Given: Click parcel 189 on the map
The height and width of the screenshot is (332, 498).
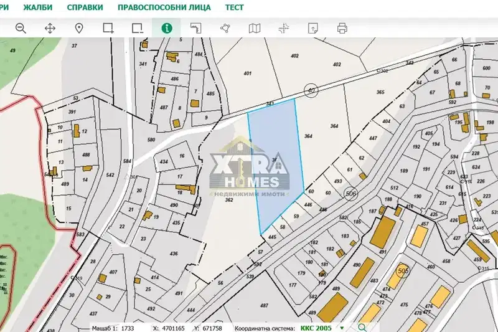Looking at the screenshot, I should (403, 171).
